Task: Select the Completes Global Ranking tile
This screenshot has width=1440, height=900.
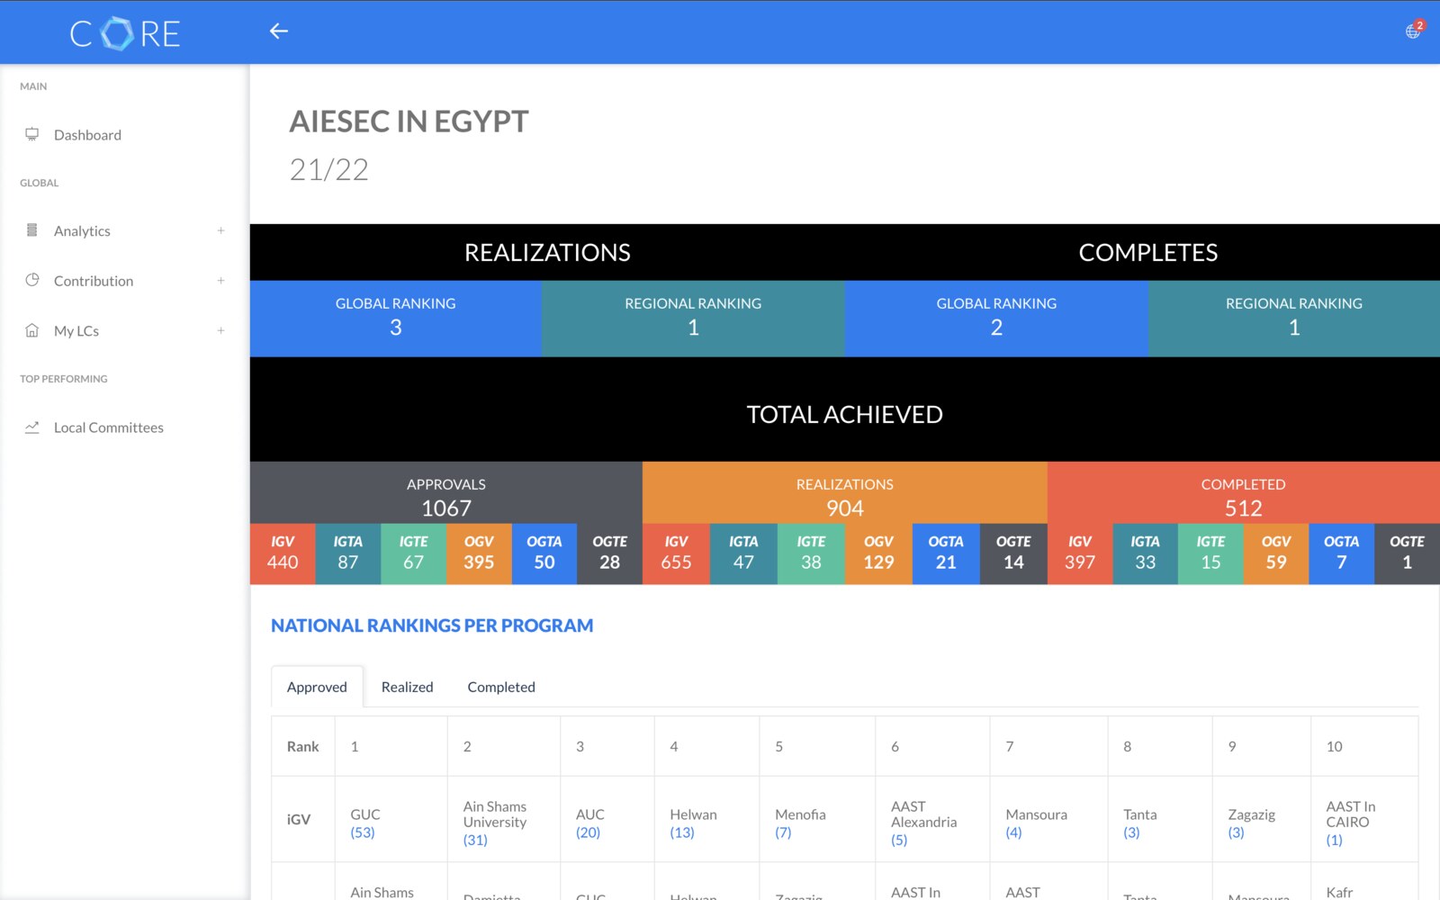Action: tap(996, 319)
